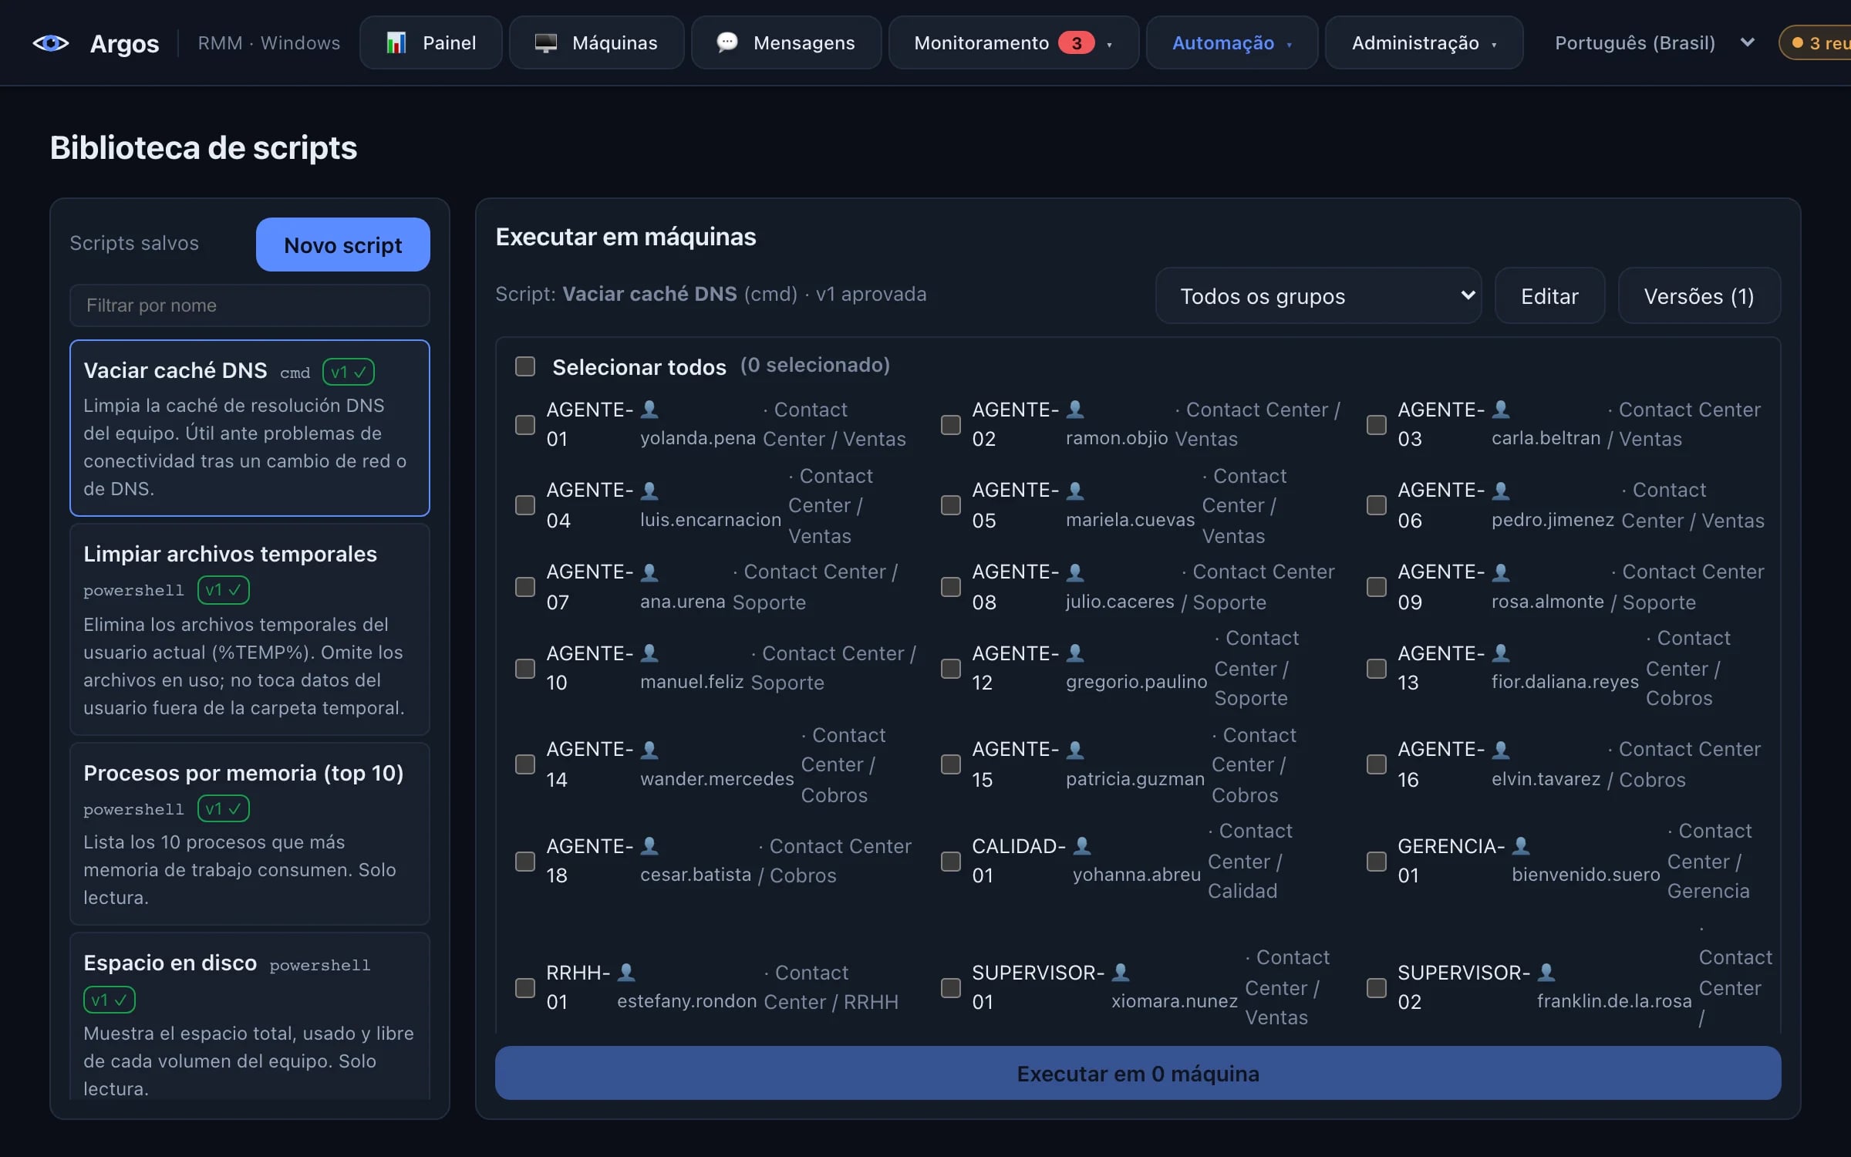Expand the Administração menu

(1424, 43)
